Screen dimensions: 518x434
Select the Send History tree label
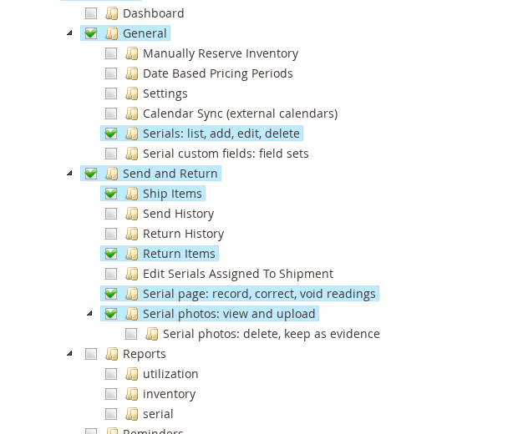pos(179,214)
